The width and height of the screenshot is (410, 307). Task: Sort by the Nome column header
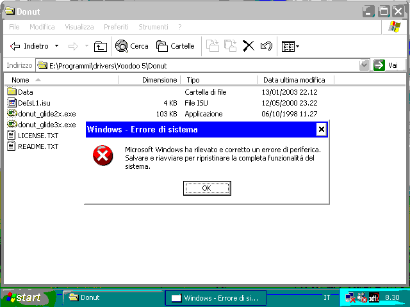[x=61, y=80]
